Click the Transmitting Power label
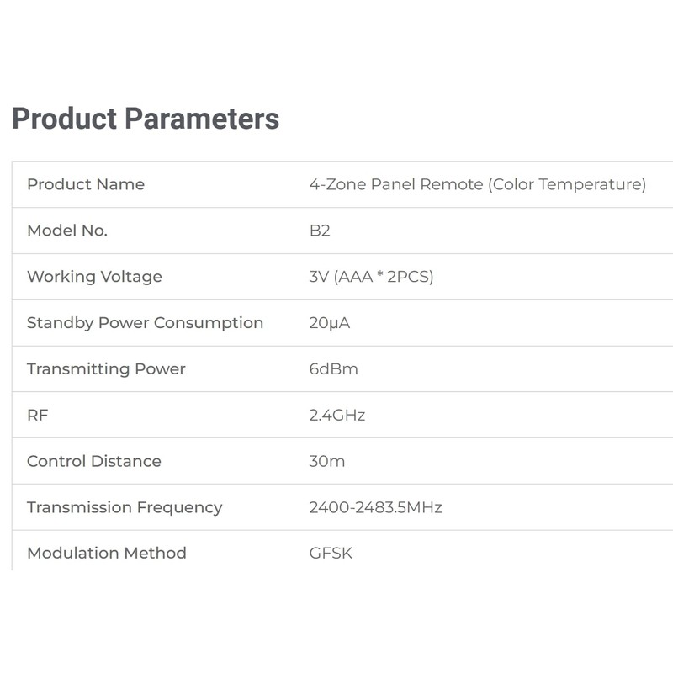 106,369
